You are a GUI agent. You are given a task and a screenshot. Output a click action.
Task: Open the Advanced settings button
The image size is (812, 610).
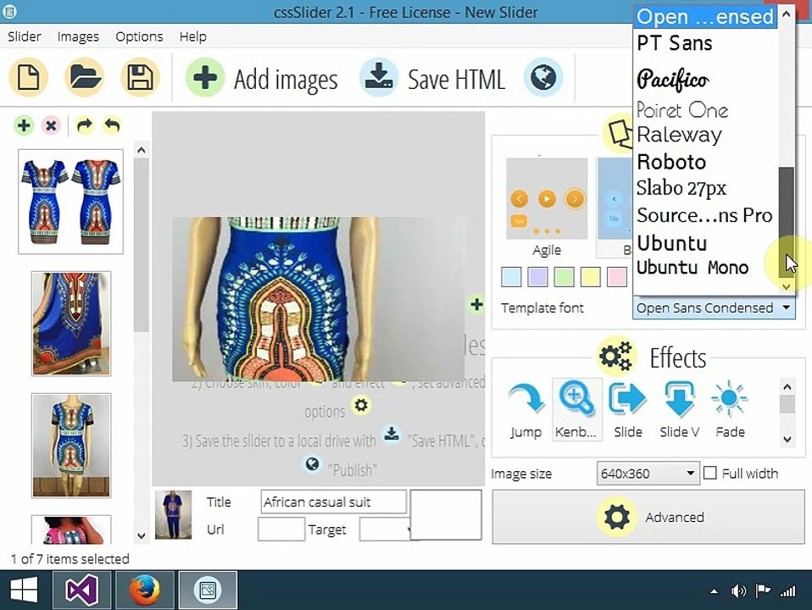pyautogui.click(x=648, y=517)
